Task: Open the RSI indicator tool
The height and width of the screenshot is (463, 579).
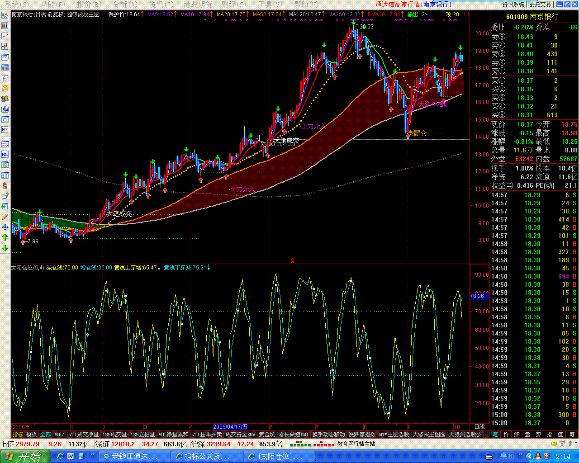Action: click(5, 154)
